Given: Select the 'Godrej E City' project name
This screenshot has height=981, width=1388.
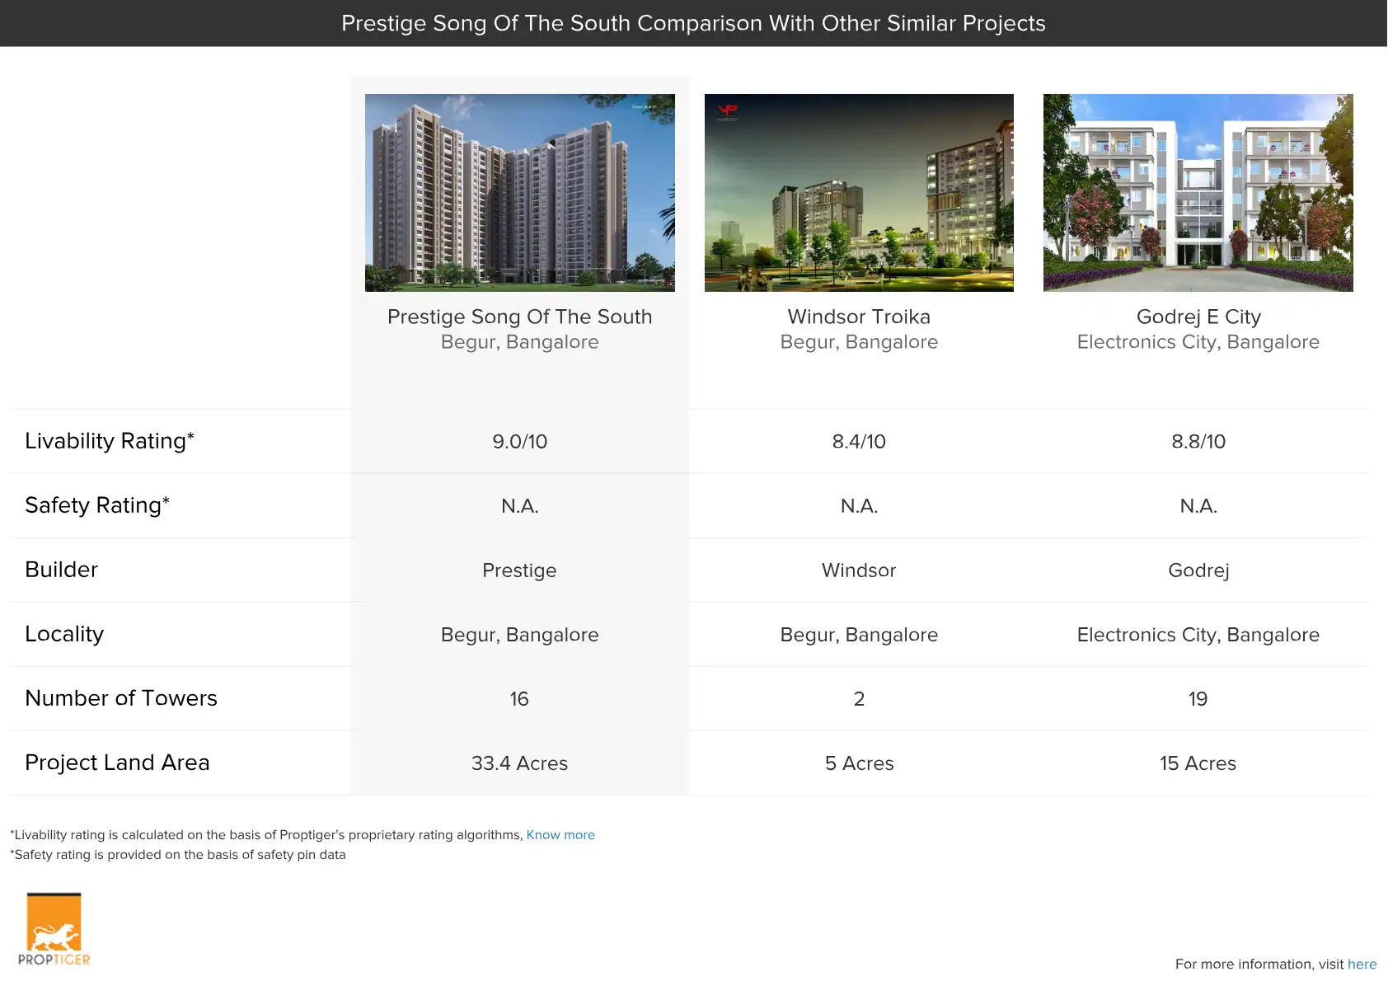Looking at the screenshot, I should pos(1198,317).
